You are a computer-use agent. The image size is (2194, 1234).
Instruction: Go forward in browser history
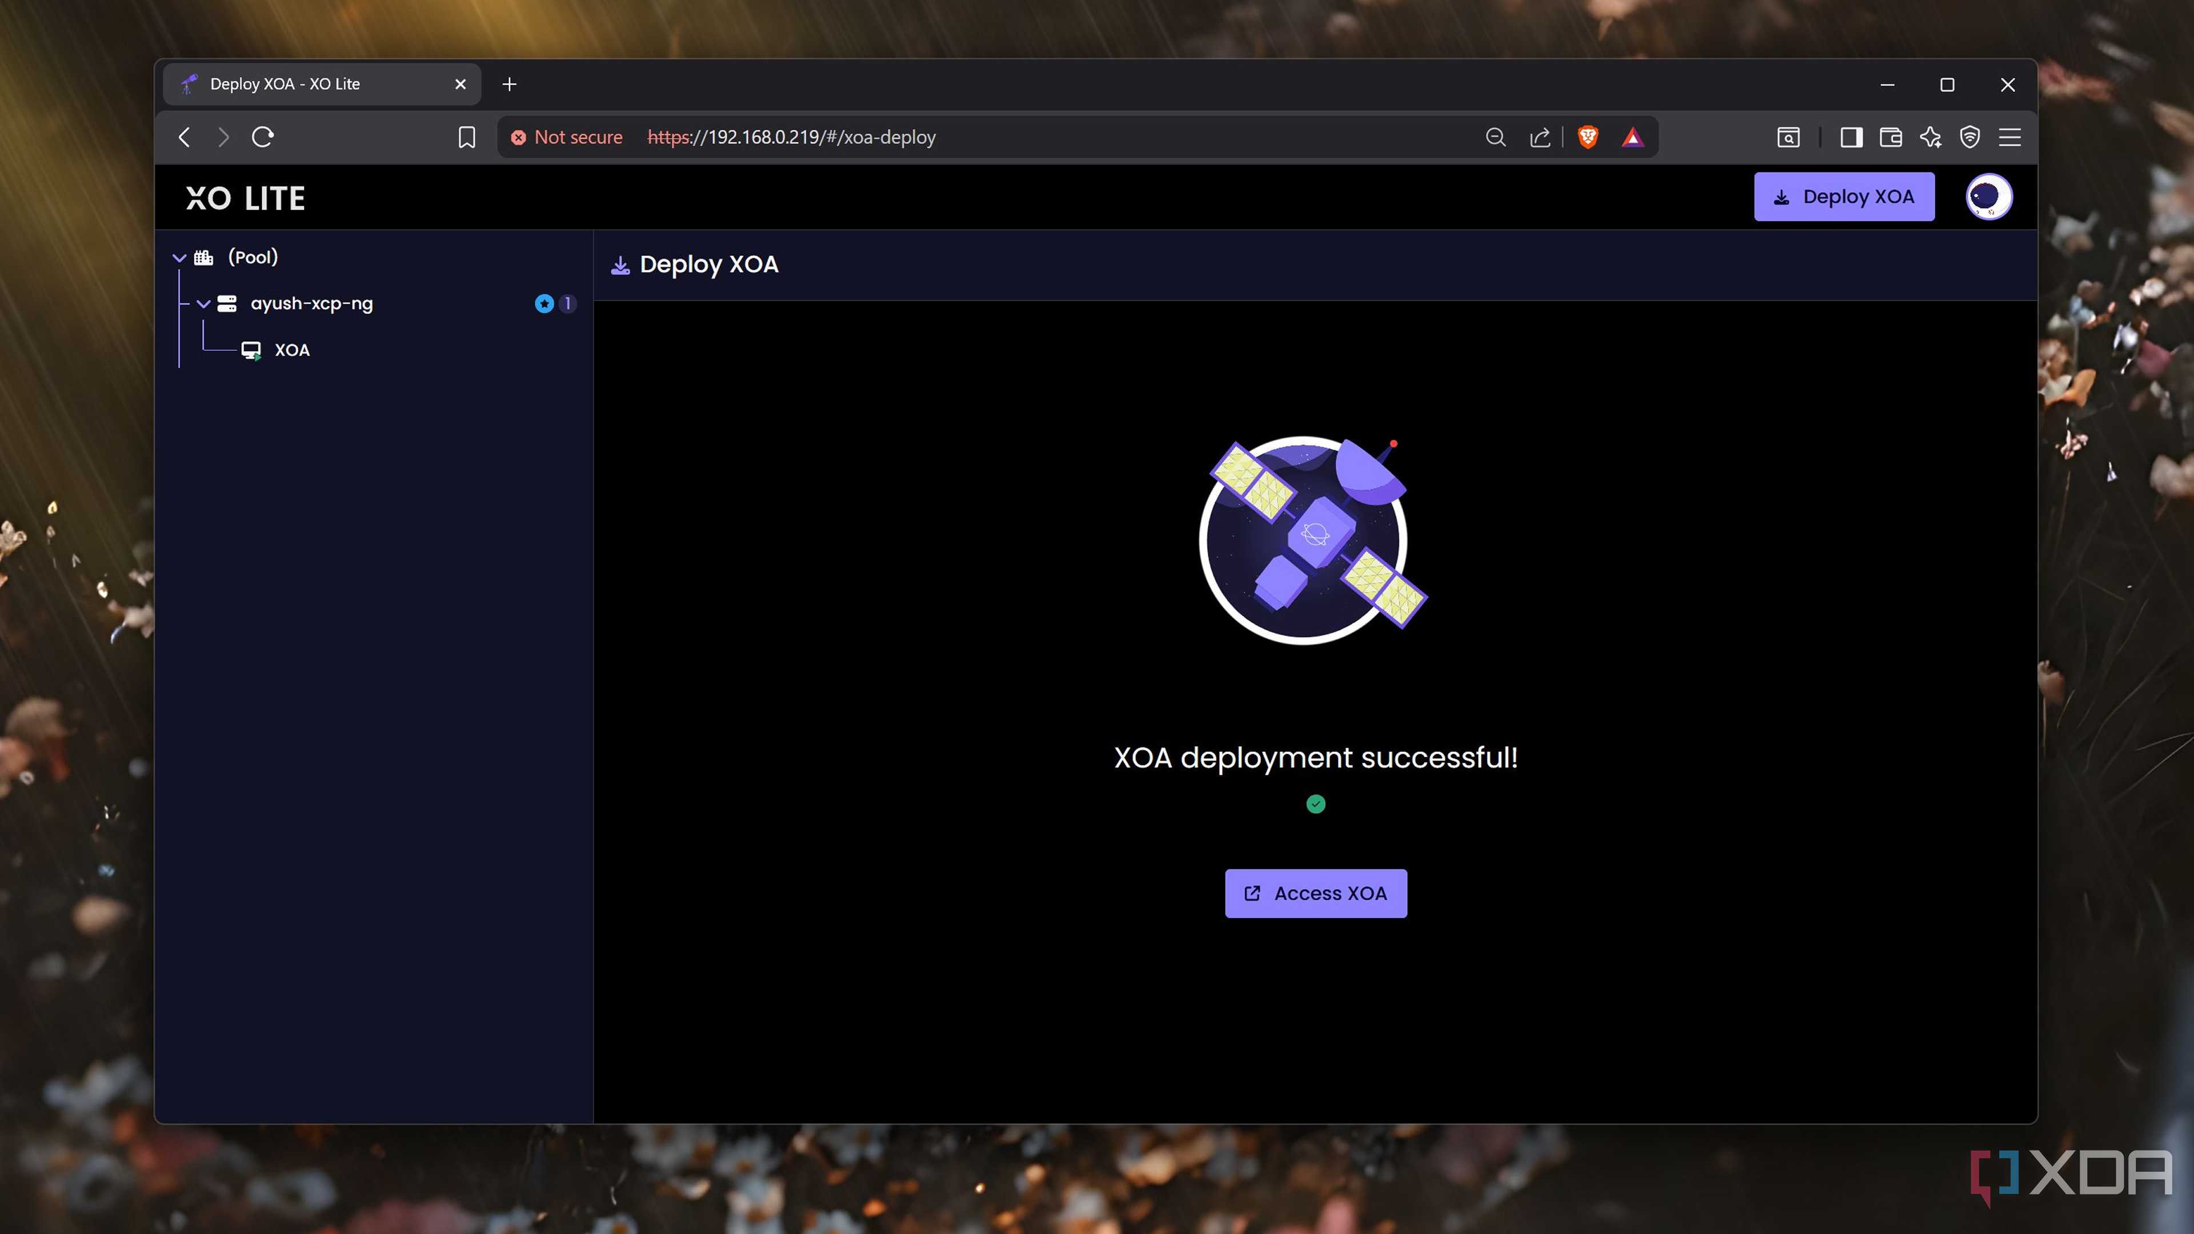click(223, 137)
